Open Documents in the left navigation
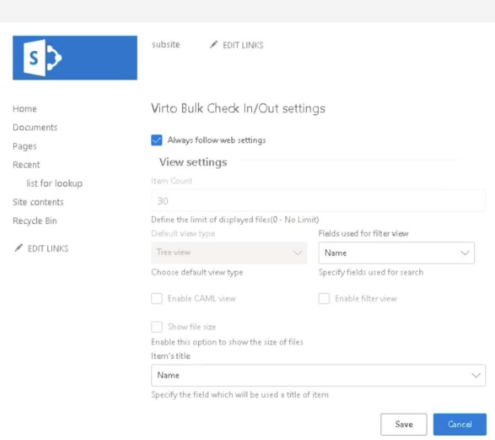 click(35, 127)
